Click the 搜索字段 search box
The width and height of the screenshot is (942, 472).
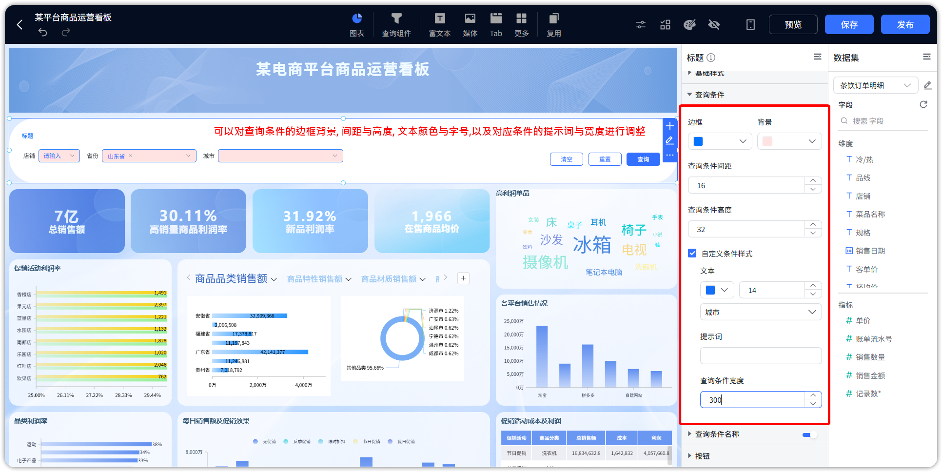point(883,121)
